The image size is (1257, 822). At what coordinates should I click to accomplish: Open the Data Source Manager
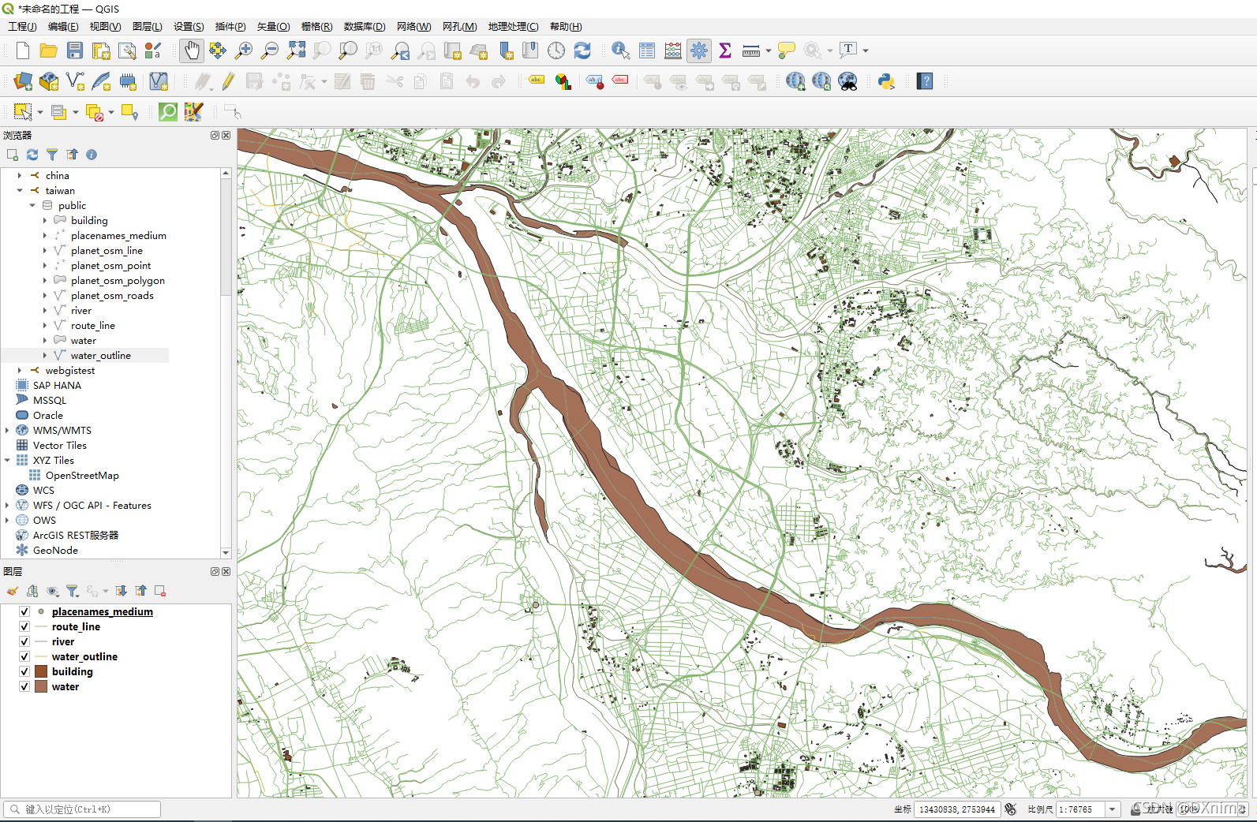(x=23, y=81)
